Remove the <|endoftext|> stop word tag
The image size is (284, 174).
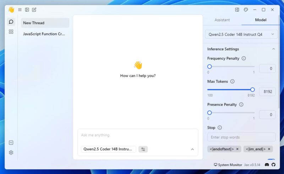point(237,149)
